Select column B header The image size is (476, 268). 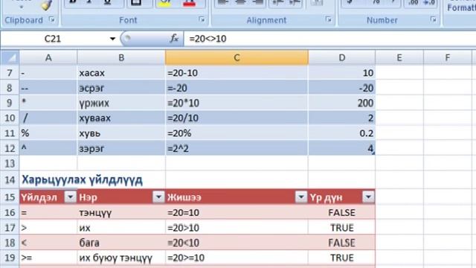(x=121, y=58)
